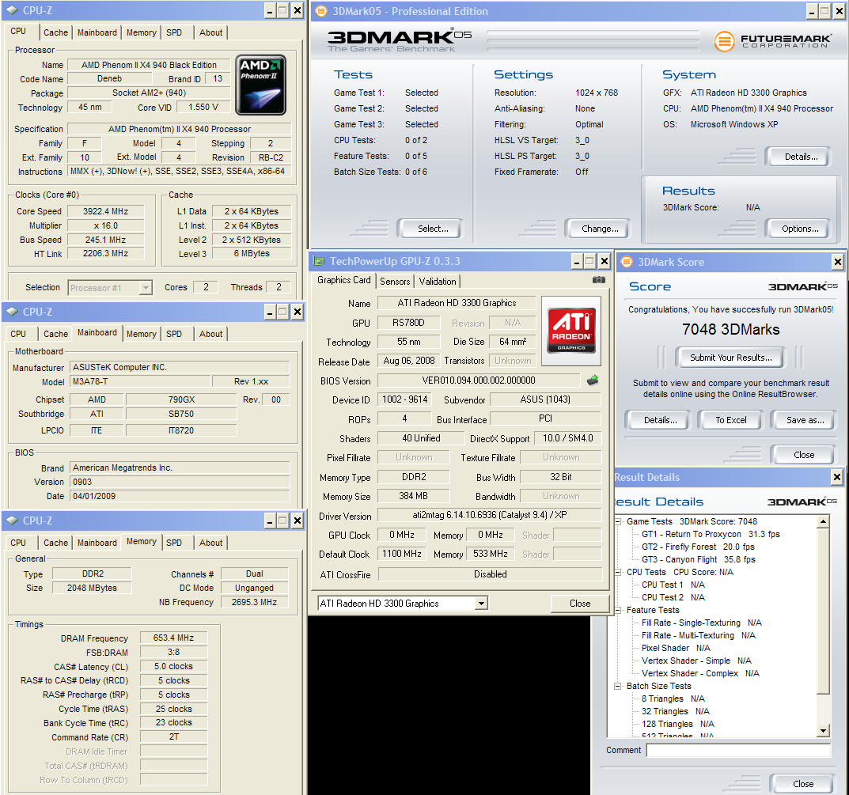The height and width of the screenshot is (795, 849).
Task: Click the Core Speed value 3922.4 MHz
Action: pos(105,211)
